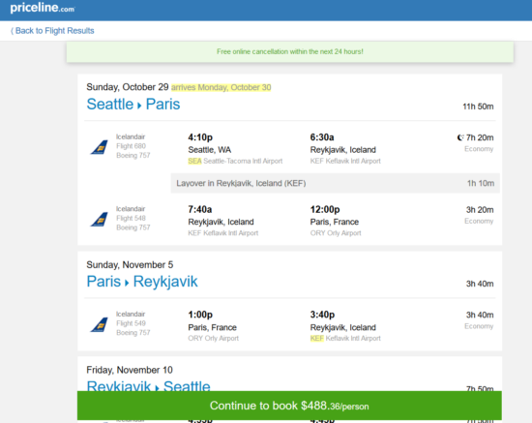Image resolution: width=532 pixels, height=423 pixels.
Task: Click the Icelandair logo for Flight 680
Action: 99,147
